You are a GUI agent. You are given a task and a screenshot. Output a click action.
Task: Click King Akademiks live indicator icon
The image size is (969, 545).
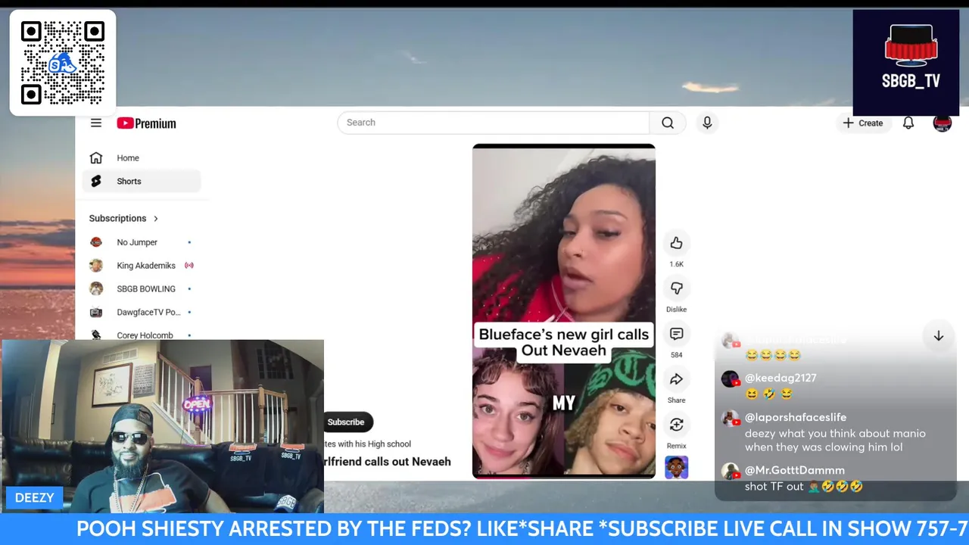tap(189, 266)
